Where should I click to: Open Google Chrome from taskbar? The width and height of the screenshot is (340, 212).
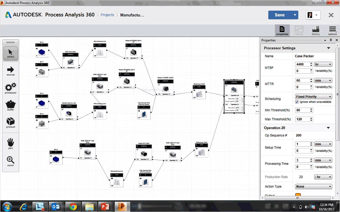point(73,207)
